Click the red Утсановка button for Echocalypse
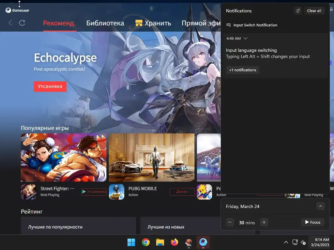The image size is (334, 250). pos(50,87)
